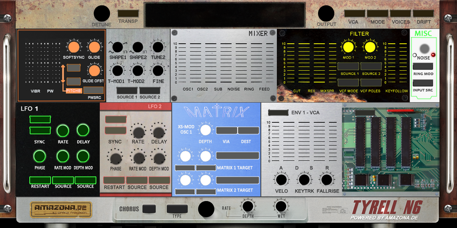Click the T-Mod2 knob

pos(138,71)
